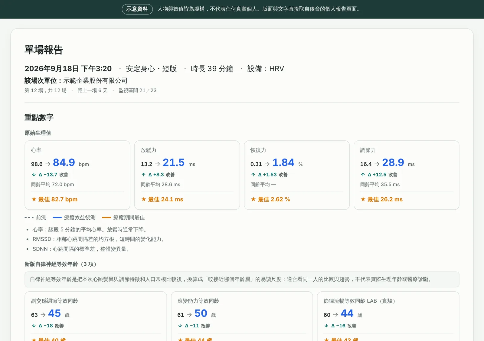The image size is (484, 341).
Task: Click the 距上一場 6 天 text
Action: tap(92, 90)
